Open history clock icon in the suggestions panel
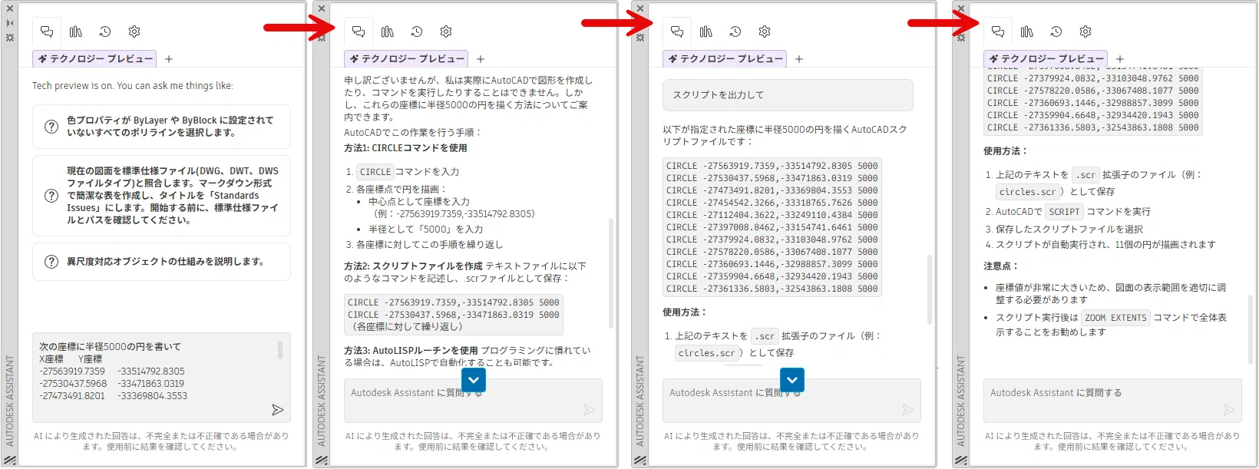 point(105,31)
